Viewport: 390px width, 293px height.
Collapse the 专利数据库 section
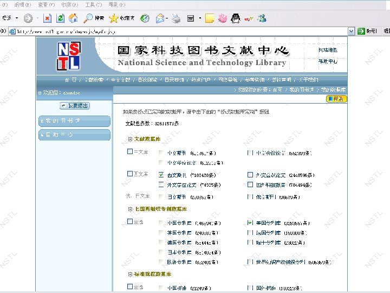click(130, 209)
